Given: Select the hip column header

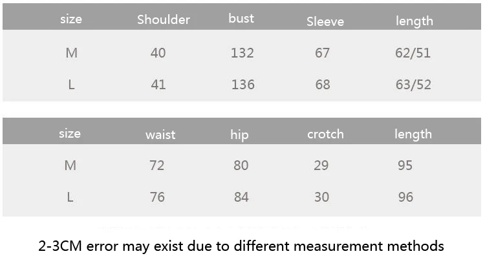Looking at the screenshot, I should click(239, 135).
